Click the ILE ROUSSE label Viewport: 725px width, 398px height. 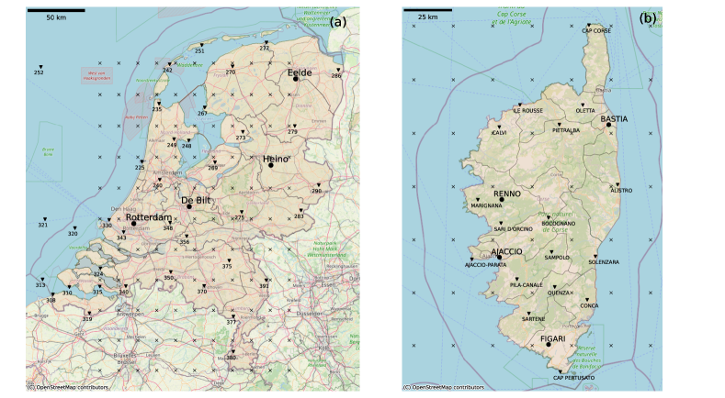pyautogui.click(x=528, y=111)
